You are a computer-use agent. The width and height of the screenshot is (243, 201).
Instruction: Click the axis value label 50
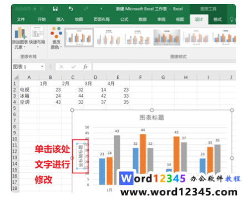coord(87,127)
